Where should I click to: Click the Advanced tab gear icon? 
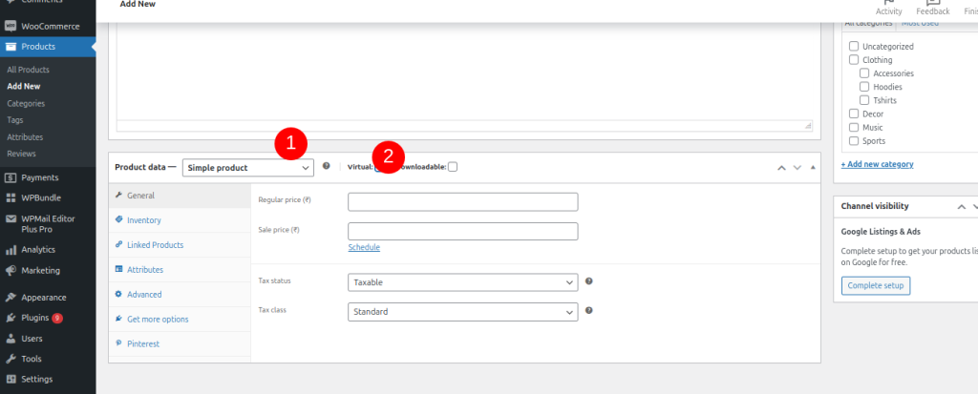[118, 294]
